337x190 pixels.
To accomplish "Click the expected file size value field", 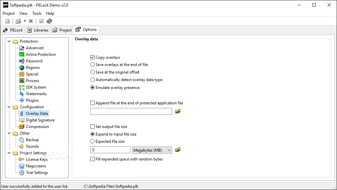I will 110,150.
